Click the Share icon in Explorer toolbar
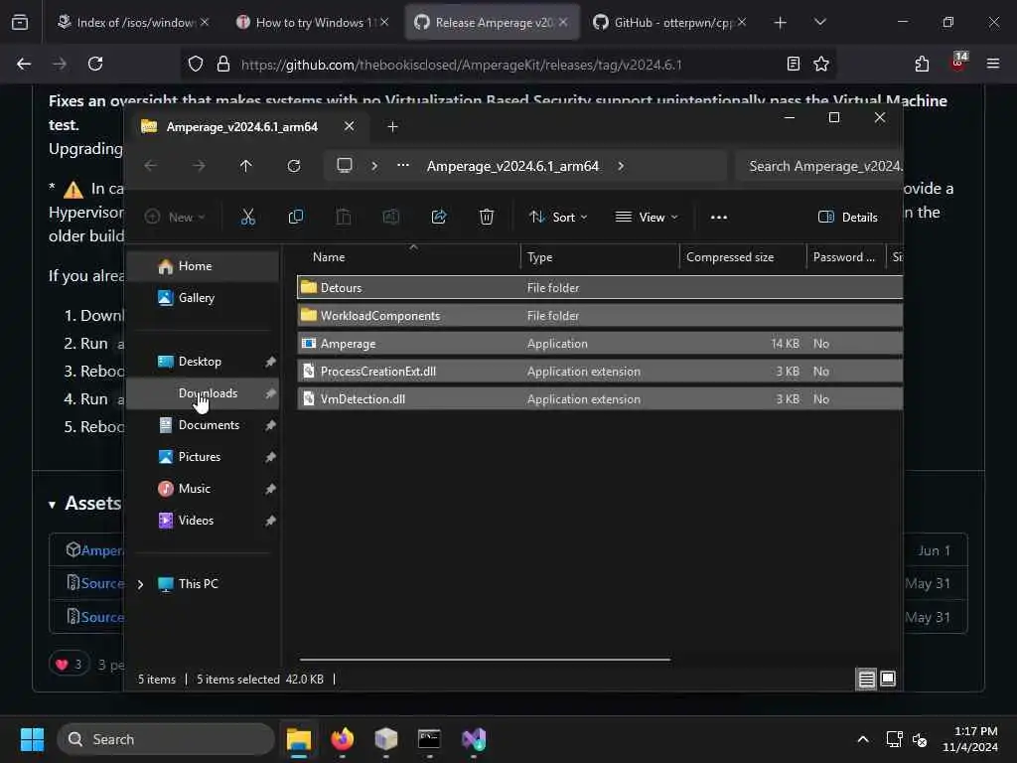Screen dimensions: 1017x763 [x=439, y=217]
